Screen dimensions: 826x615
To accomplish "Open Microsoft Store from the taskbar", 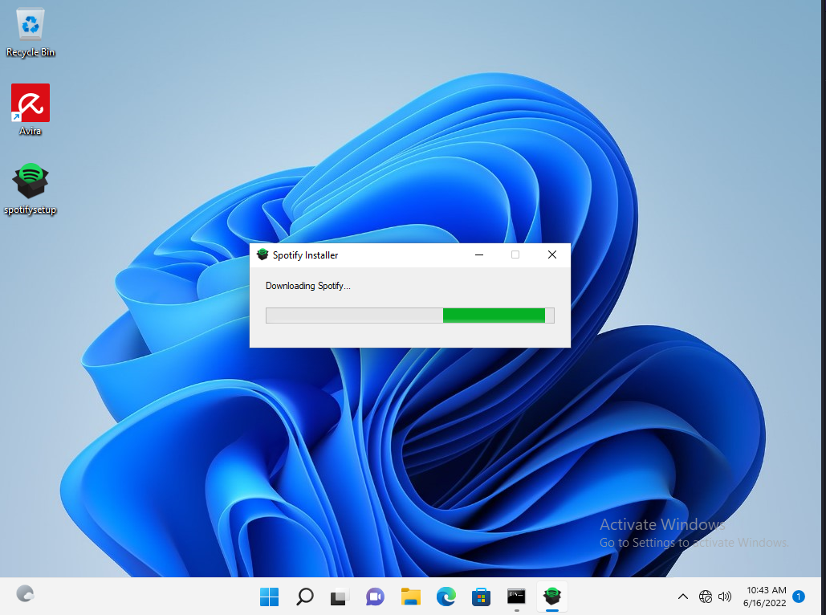I will pos(481,597).
